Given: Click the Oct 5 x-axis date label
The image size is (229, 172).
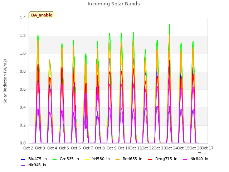Looking at the screenshot, I should pos(64,148).
